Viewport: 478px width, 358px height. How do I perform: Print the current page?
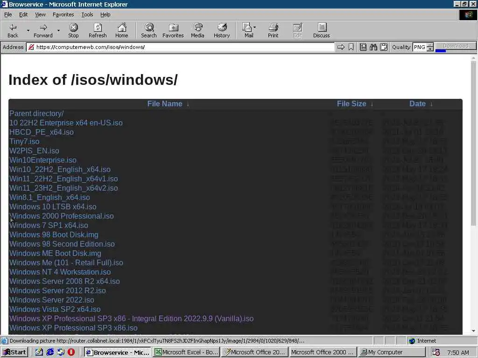(x=273, y=30)
